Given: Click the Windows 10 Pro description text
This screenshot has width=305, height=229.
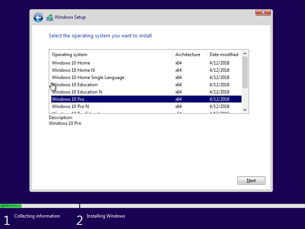Looking at the screenshot, I should (65, 123).
